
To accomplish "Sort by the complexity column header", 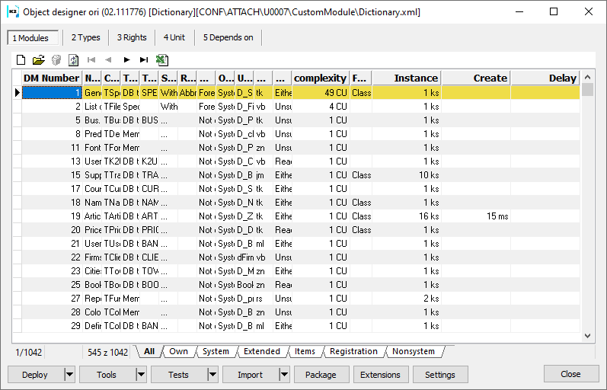I will point(321,78).
